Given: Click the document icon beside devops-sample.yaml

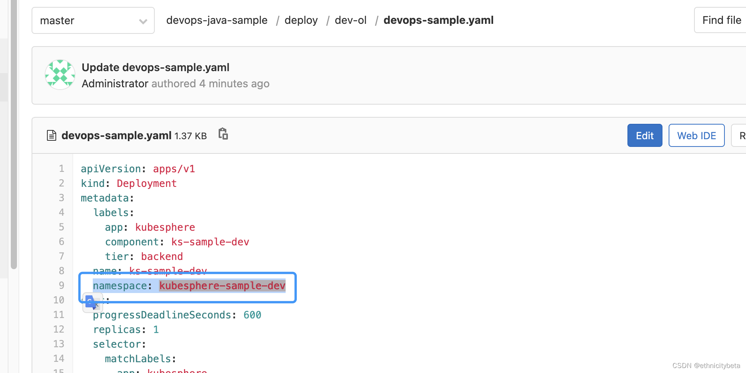Looking at the screenshot, I should pos(51,135).
